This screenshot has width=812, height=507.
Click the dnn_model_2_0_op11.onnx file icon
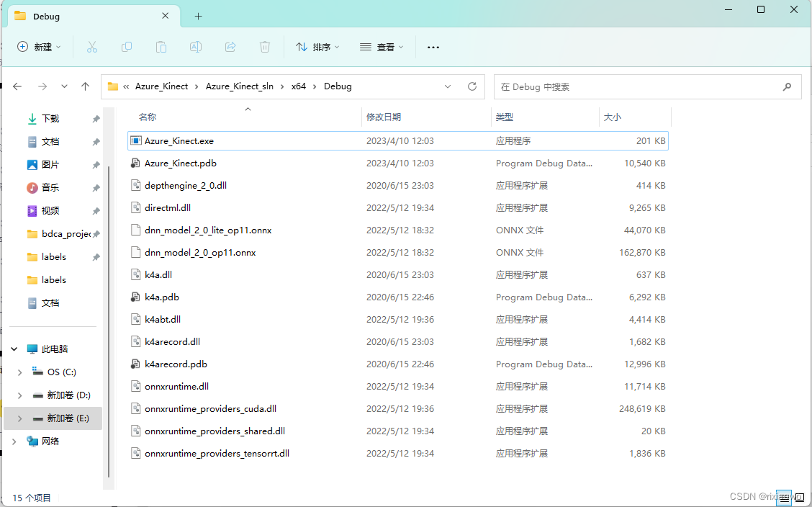coord(135,253)
